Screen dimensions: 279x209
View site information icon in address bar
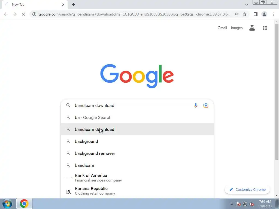pos(34,14)
